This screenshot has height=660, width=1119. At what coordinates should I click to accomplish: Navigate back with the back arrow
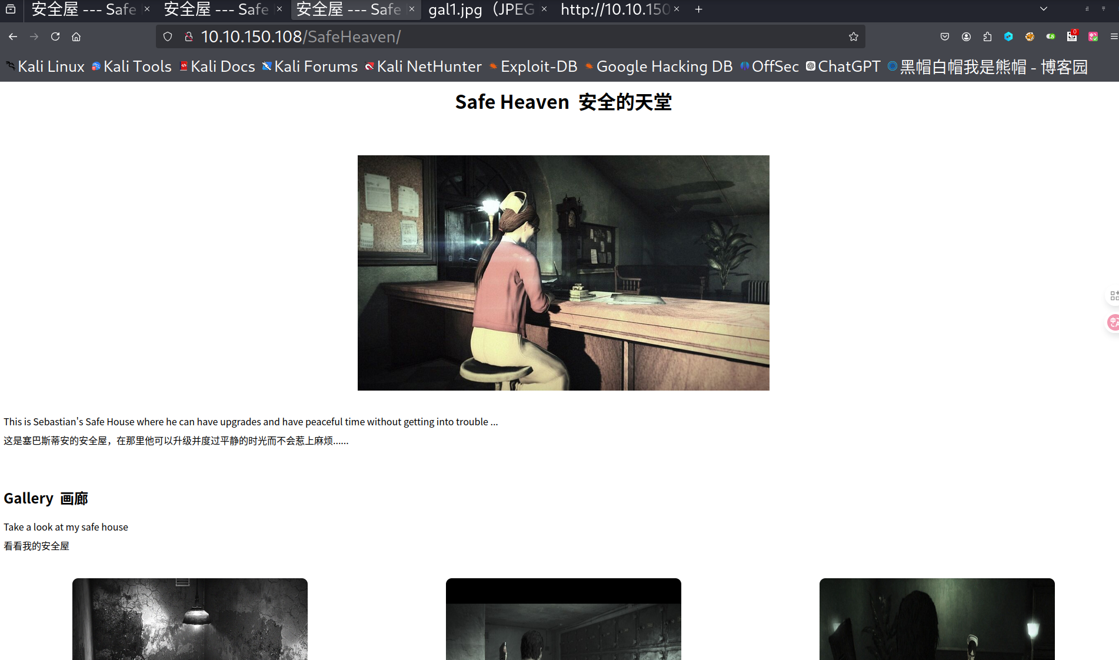click(x=13, y=36)
